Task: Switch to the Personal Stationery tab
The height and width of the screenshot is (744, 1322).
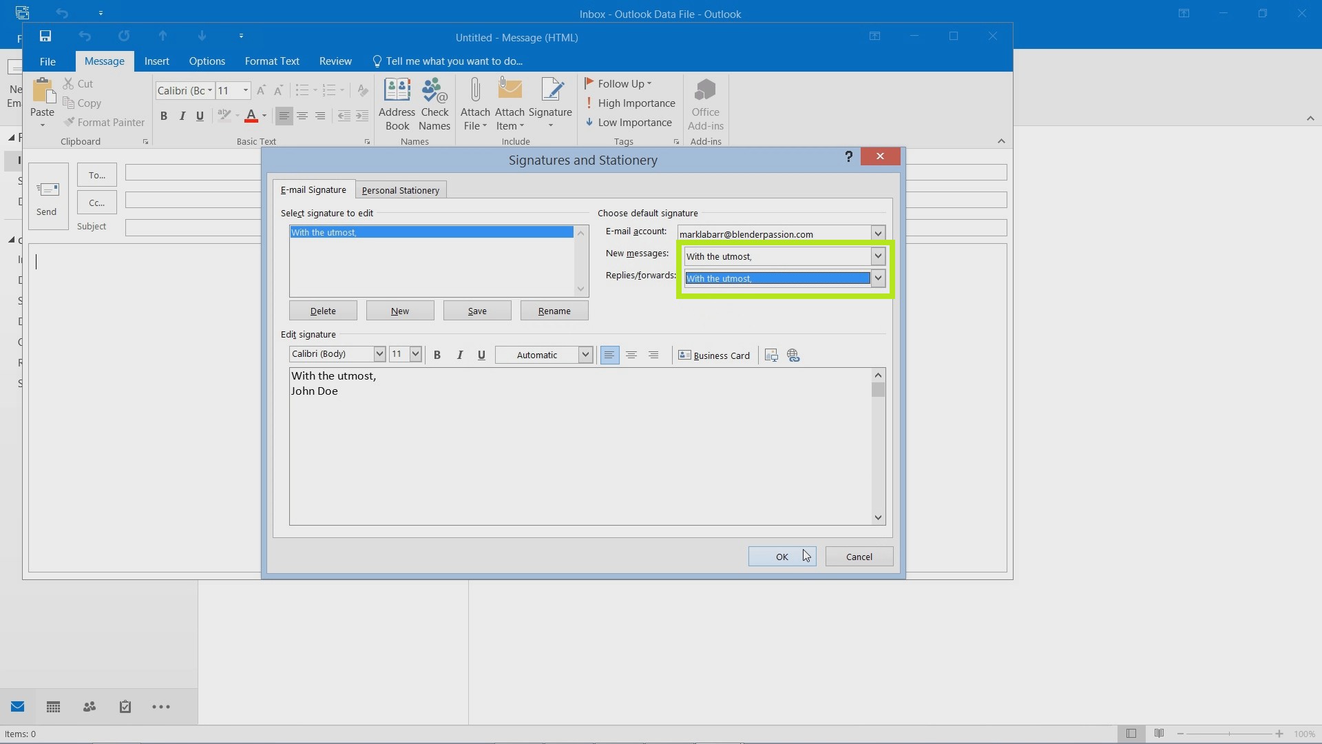Action: coord(401,190)
